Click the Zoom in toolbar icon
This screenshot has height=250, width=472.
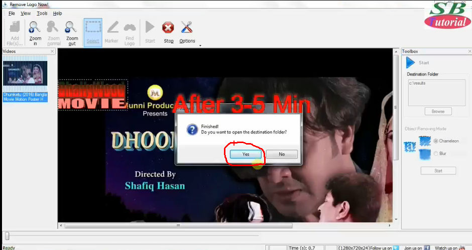pos(35,28)
